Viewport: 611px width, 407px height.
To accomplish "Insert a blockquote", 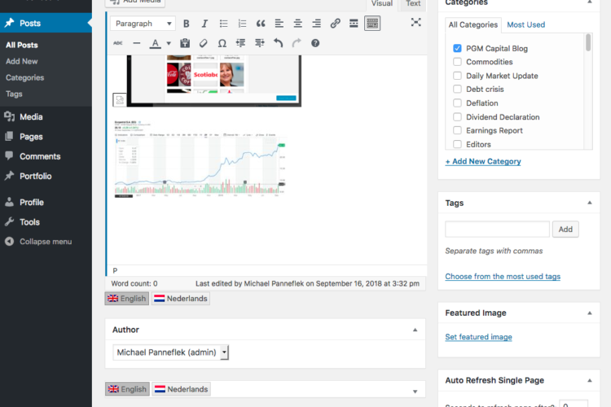I will [261, 24].
